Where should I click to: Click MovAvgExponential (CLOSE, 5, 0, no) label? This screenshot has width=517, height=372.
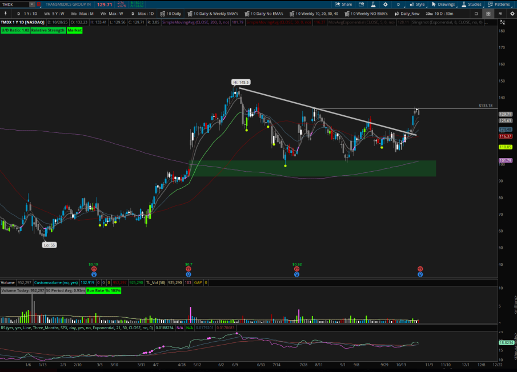tap(362, 22)
